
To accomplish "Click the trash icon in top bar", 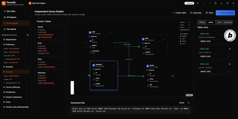I will click(x=227, y=3).
